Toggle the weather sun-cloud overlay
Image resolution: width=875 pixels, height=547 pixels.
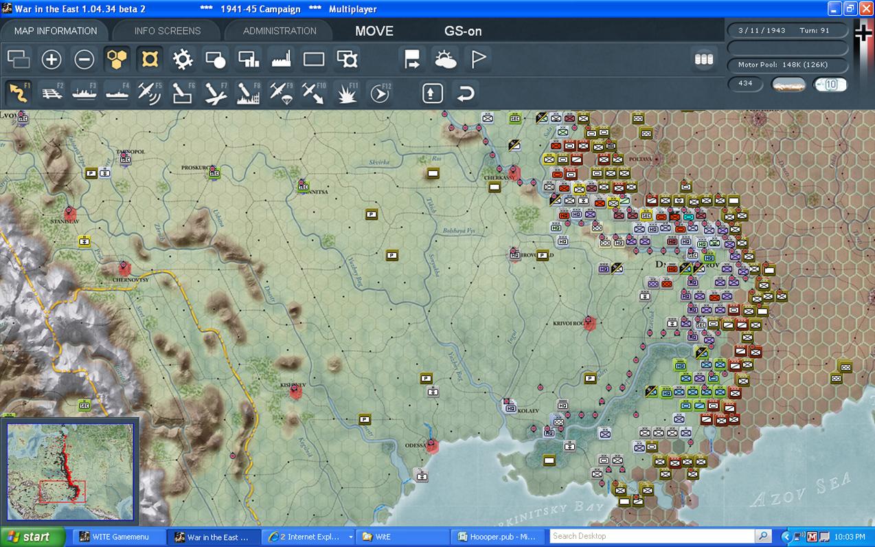click(x=445, y=60)
